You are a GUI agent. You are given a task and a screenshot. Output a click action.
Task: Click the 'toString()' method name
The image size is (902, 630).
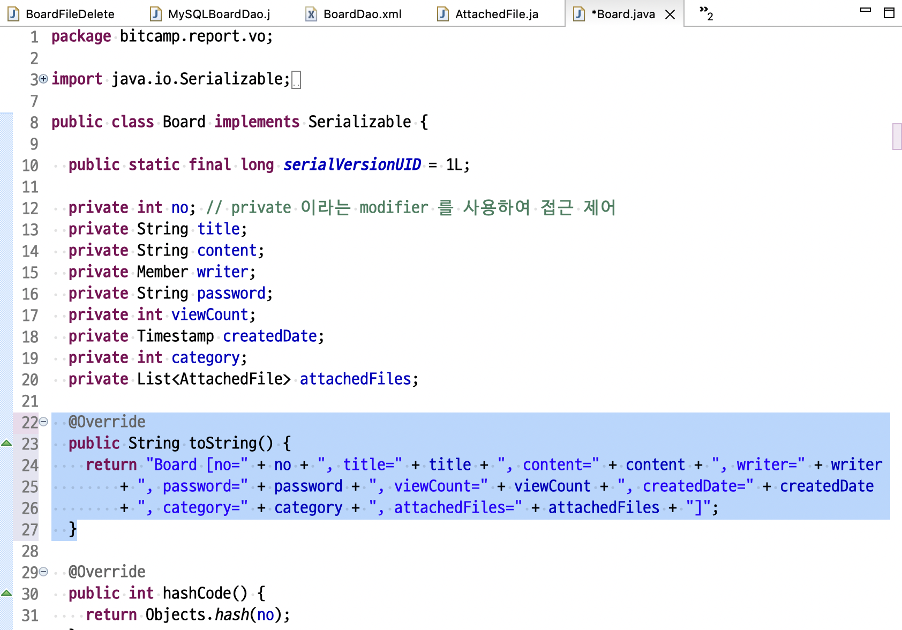point(231,443)
